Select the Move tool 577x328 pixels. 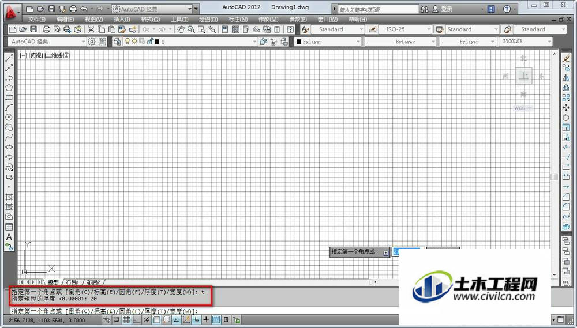click(x=567, y=107)
